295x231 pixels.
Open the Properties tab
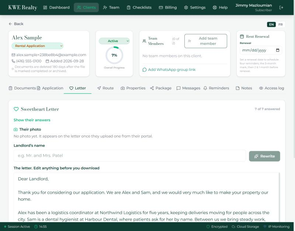[133, 88]
